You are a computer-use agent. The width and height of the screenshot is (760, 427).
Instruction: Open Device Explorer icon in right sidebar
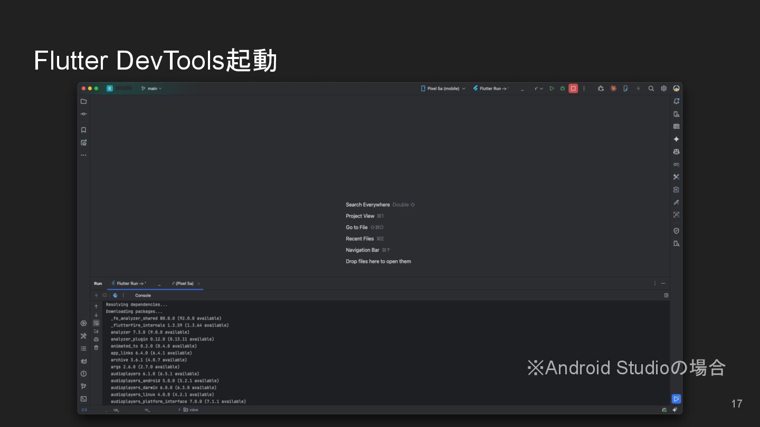(x=677, y=244)
